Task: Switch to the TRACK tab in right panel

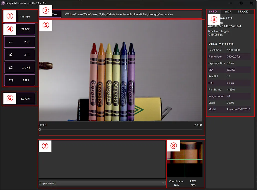Action: coord(243,12)
